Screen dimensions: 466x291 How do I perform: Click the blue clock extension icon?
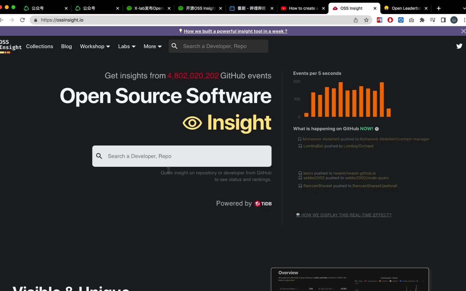coord(401,20)
